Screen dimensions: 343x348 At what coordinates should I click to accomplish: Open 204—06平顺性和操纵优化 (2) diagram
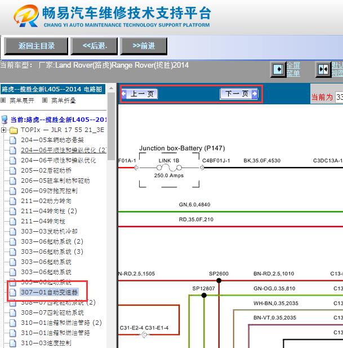tap(64, 150)
